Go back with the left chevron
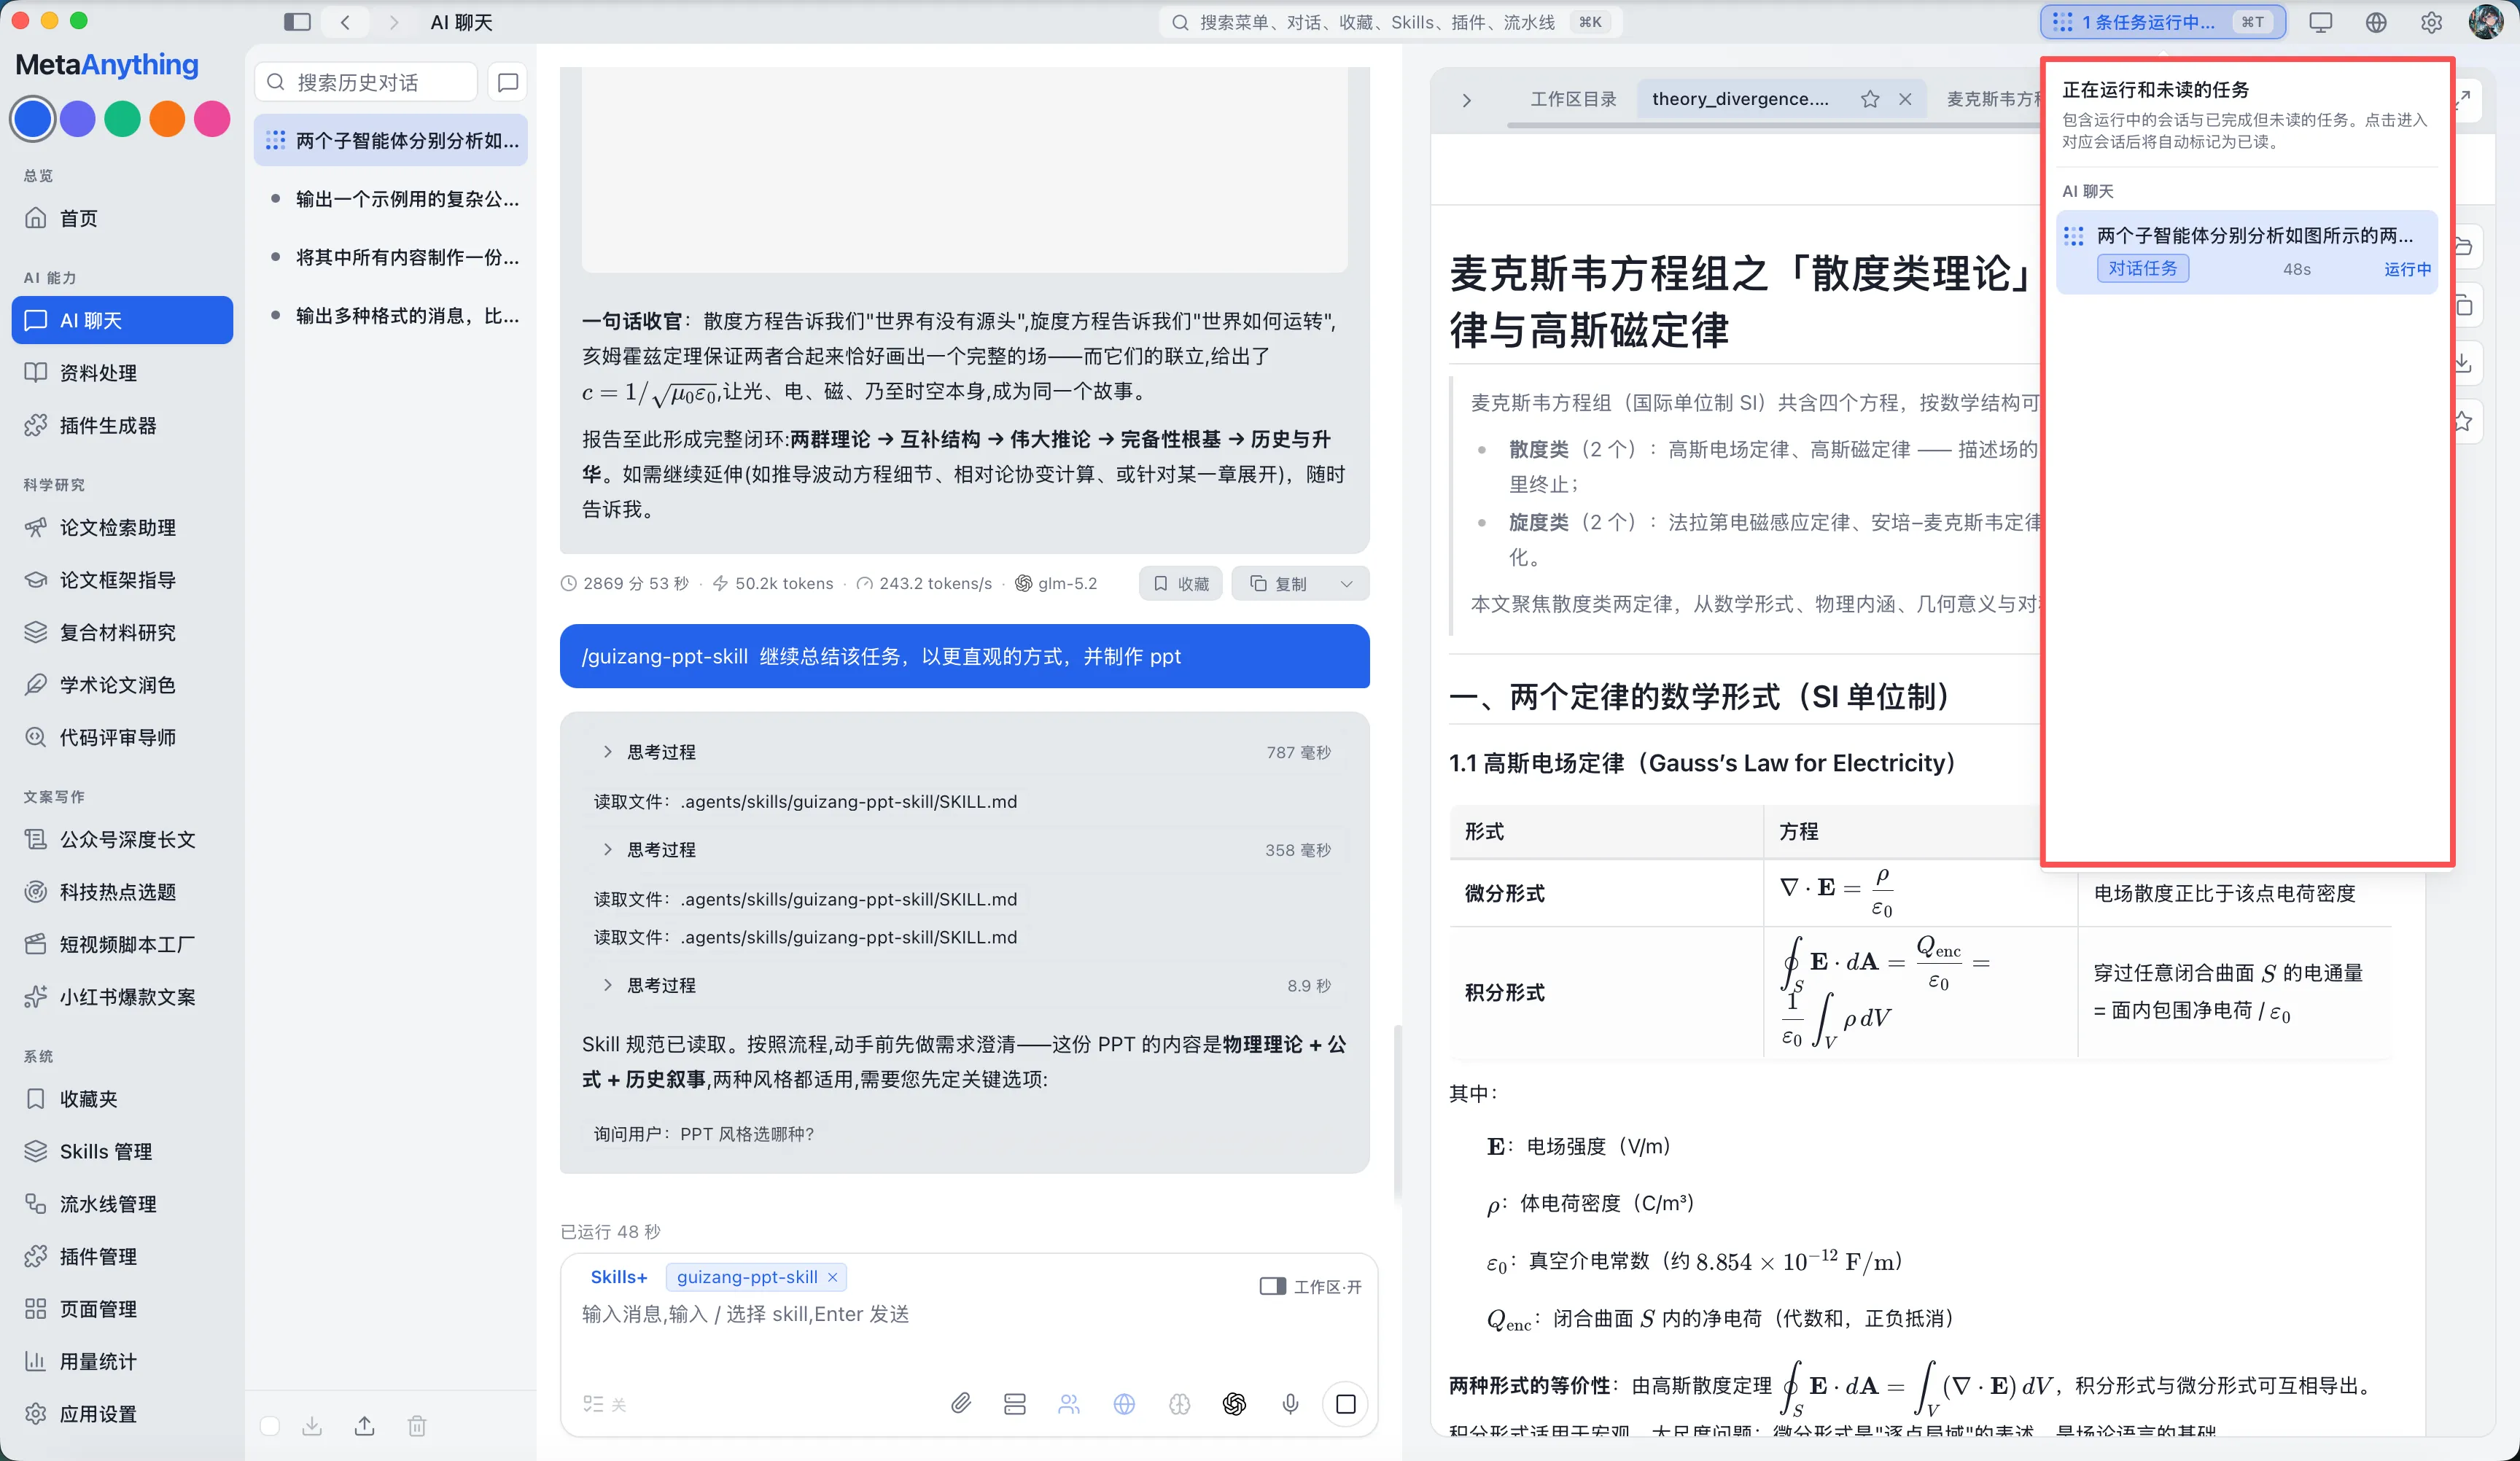Image resolution: width=2520 pixels, height=1461 pixels. pos(345,22)
